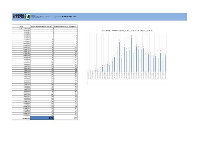The image size is (199, 141).
Task: Click the chart title 'Campioni positivi giornalieri per SARS-CoV-2'
Action: click(126, 31)
